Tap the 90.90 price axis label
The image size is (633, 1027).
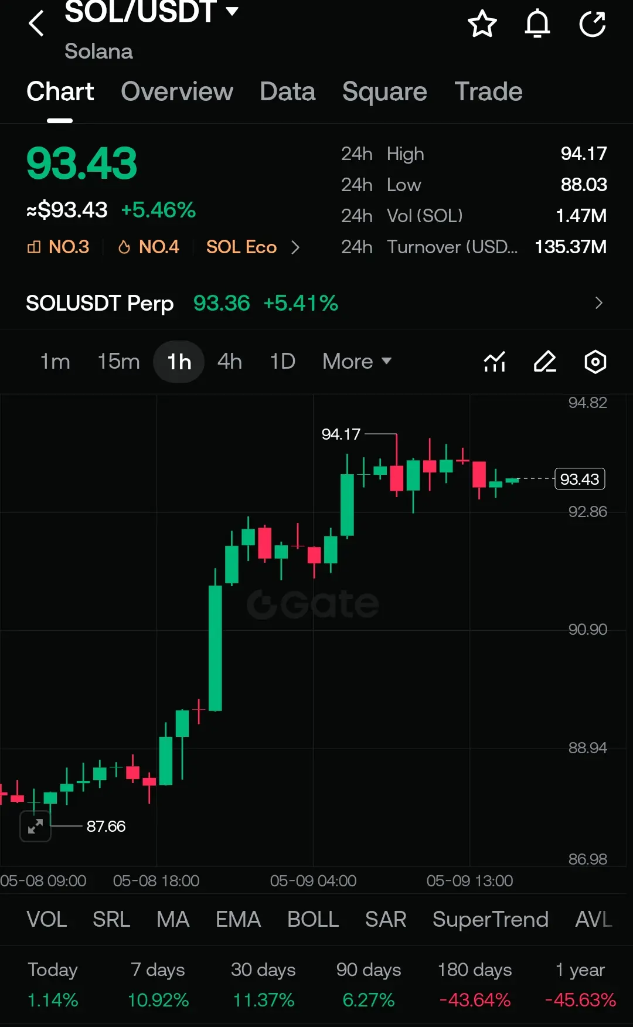tap(587, 630)
